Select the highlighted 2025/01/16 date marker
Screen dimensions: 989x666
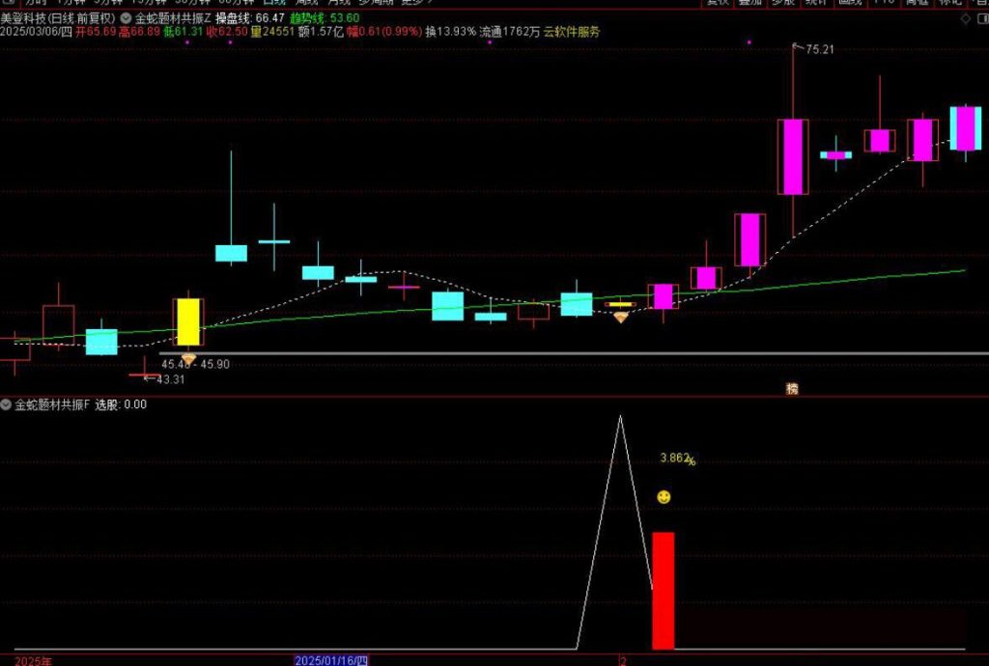(331, 660)
